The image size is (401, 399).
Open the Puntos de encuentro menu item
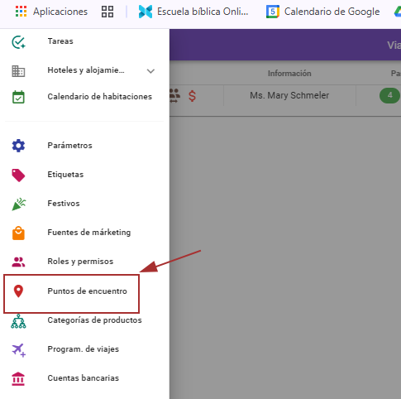[x=71, y=294]
